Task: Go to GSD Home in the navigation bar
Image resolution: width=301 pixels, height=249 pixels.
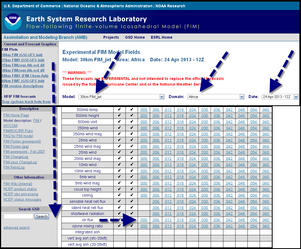Action: (x=135, y=37)
